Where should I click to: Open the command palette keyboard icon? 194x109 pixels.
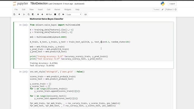(x=85, y=14)
